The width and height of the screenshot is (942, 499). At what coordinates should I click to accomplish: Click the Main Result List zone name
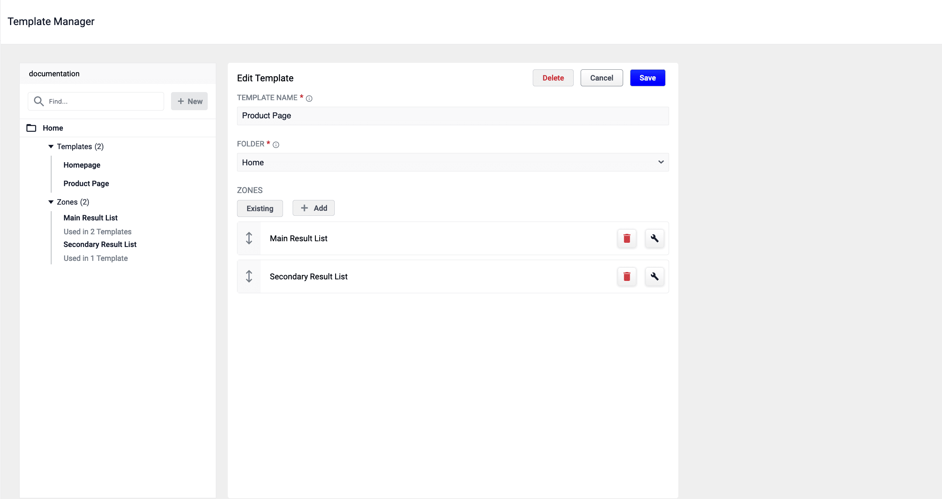[x=298, y=239]
